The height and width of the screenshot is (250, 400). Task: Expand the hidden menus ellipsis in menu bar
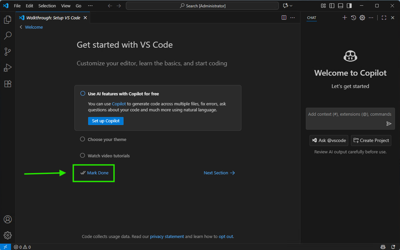click(x=90, y=6)
